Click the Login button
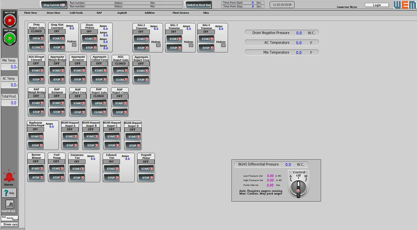This screenshot has width=417, height=230. pos(377,5)
